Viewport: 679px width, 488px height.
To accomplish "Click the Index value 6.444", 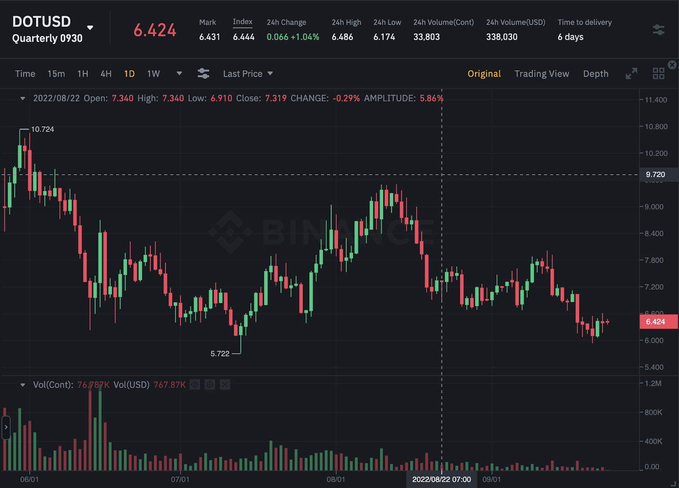I will pos(244,37).
